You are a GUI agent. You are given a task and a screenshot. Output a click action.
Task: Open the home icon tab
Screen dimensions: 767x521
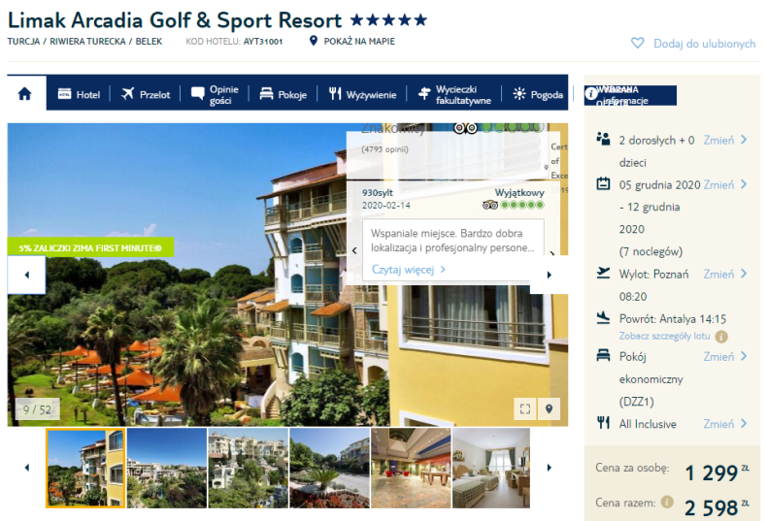25,93
